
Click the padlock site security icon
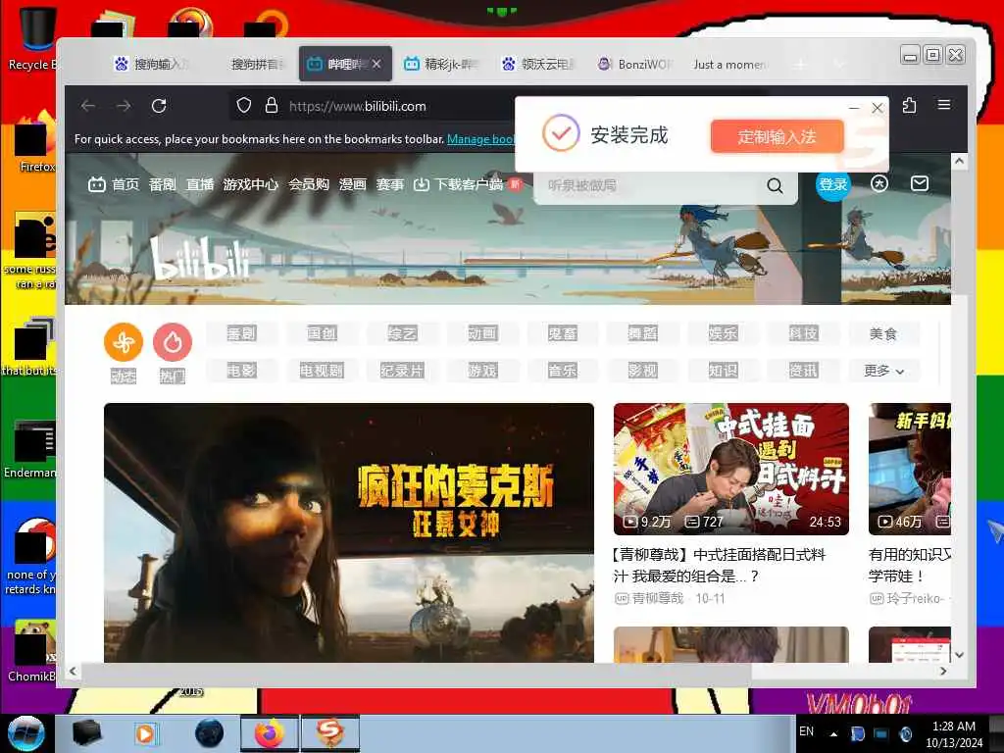(272, 106)
